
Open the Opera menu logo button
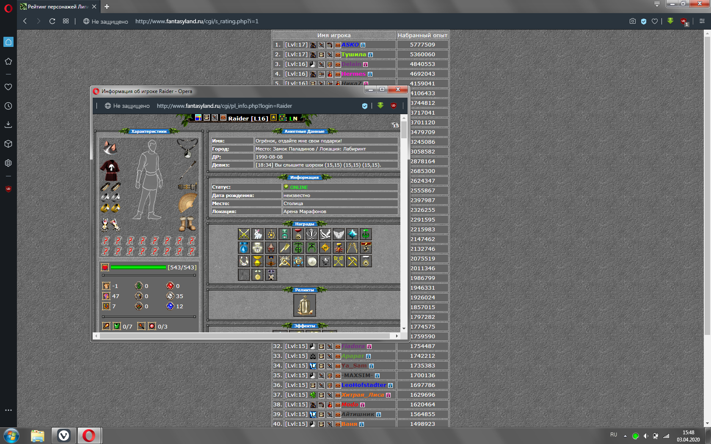8,8
